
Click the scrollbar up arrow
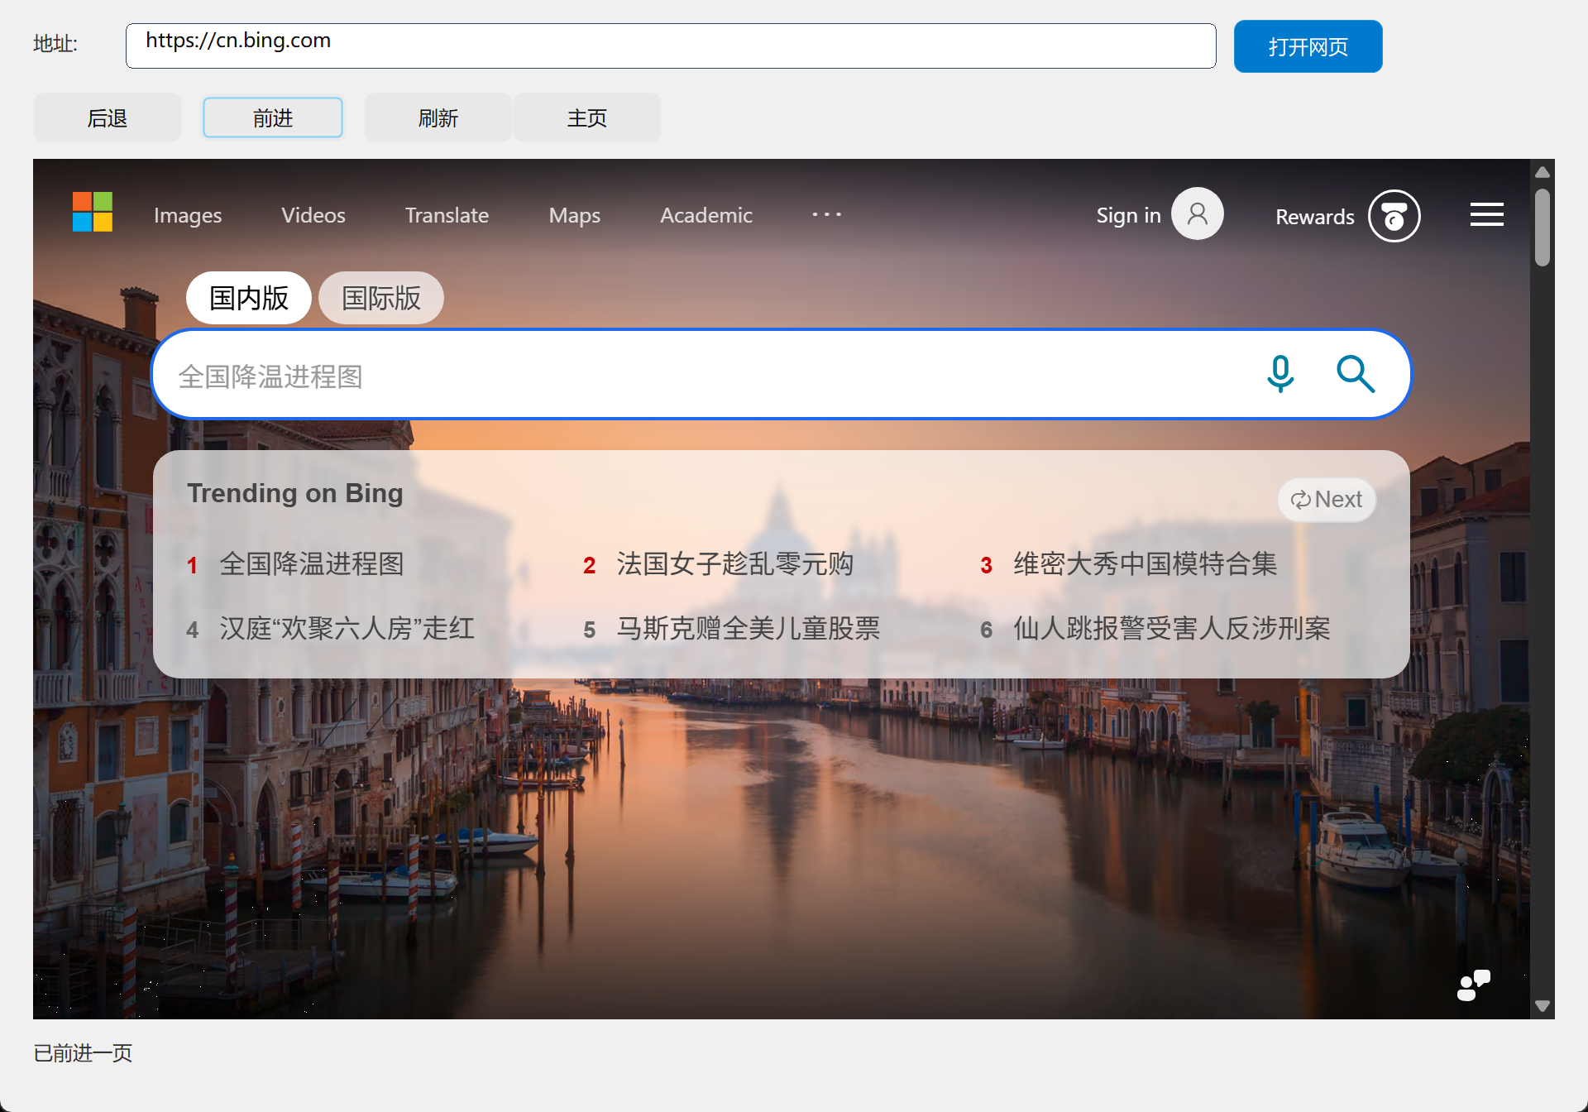pyautogui.click(x=1542, y=172)
